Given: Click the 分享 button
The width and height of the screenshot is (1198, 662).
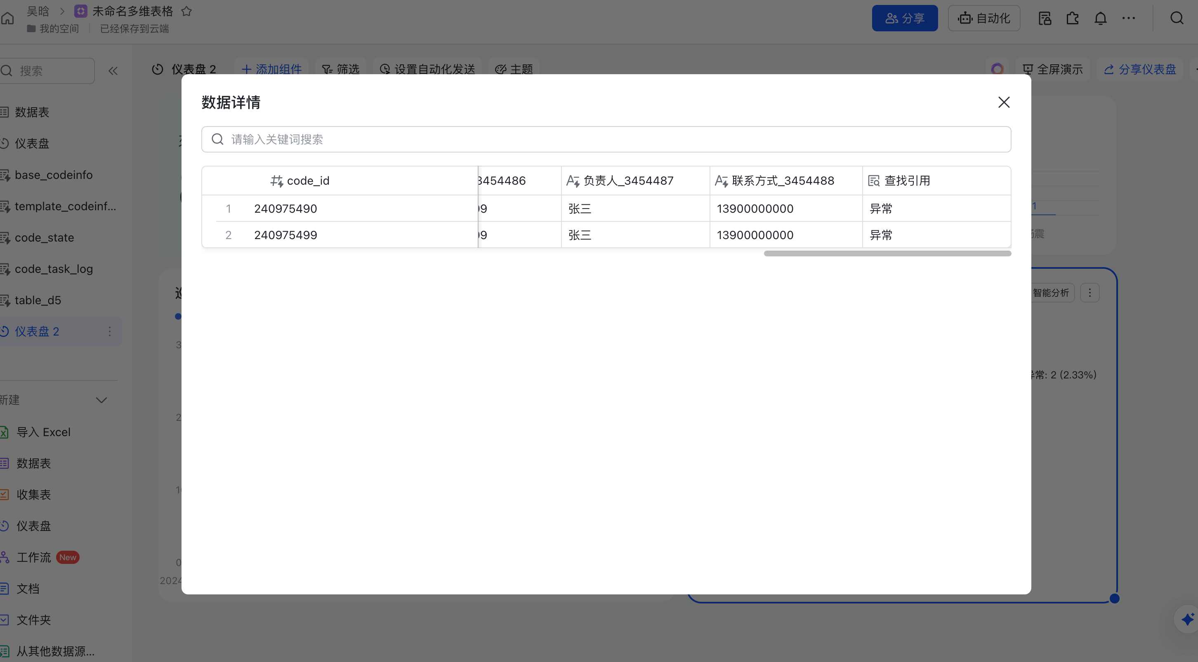Looking at the screenshot, I should click(905, 19).
